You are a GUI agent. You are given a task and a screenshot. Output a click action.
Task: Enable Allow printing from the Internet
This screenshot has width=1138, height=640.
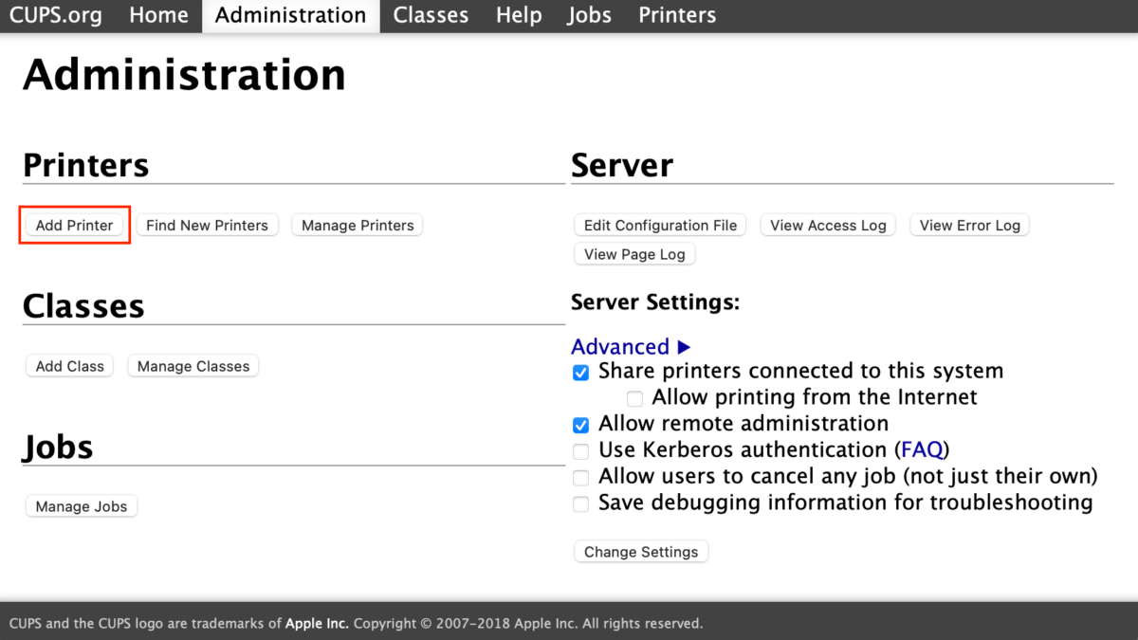[634, 398]
